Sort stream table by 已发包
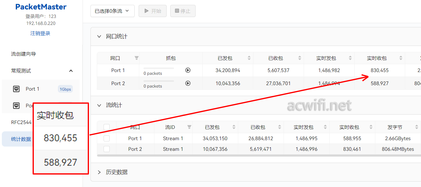This screenshot has width=421, height=187. [234, 127]
